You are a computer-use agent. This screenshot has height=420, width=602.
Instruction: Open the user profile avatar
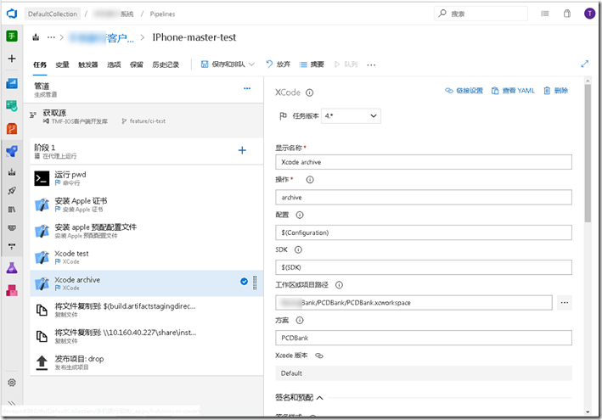click(590, 14)
